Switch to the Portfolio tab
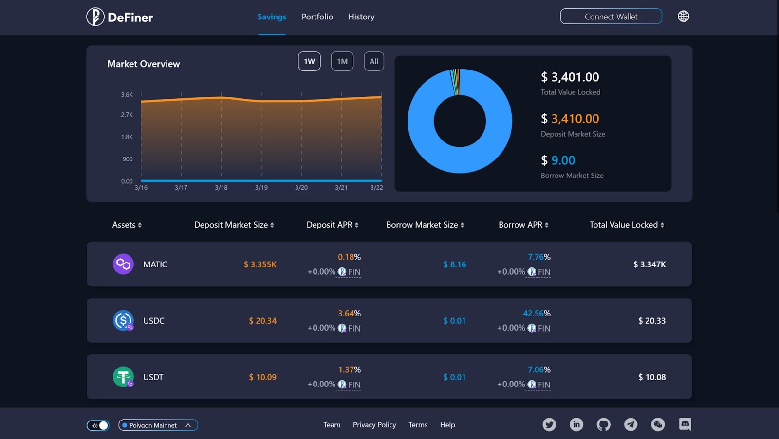The height and width of the screenshot is (439, 779). point(317,17)
